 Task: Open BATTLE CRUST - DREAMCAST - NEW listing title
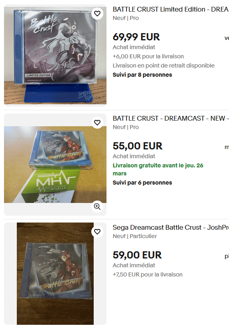[x=171, y=118]
